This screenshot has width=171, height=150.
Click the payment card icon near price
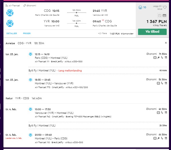point(164,15)
